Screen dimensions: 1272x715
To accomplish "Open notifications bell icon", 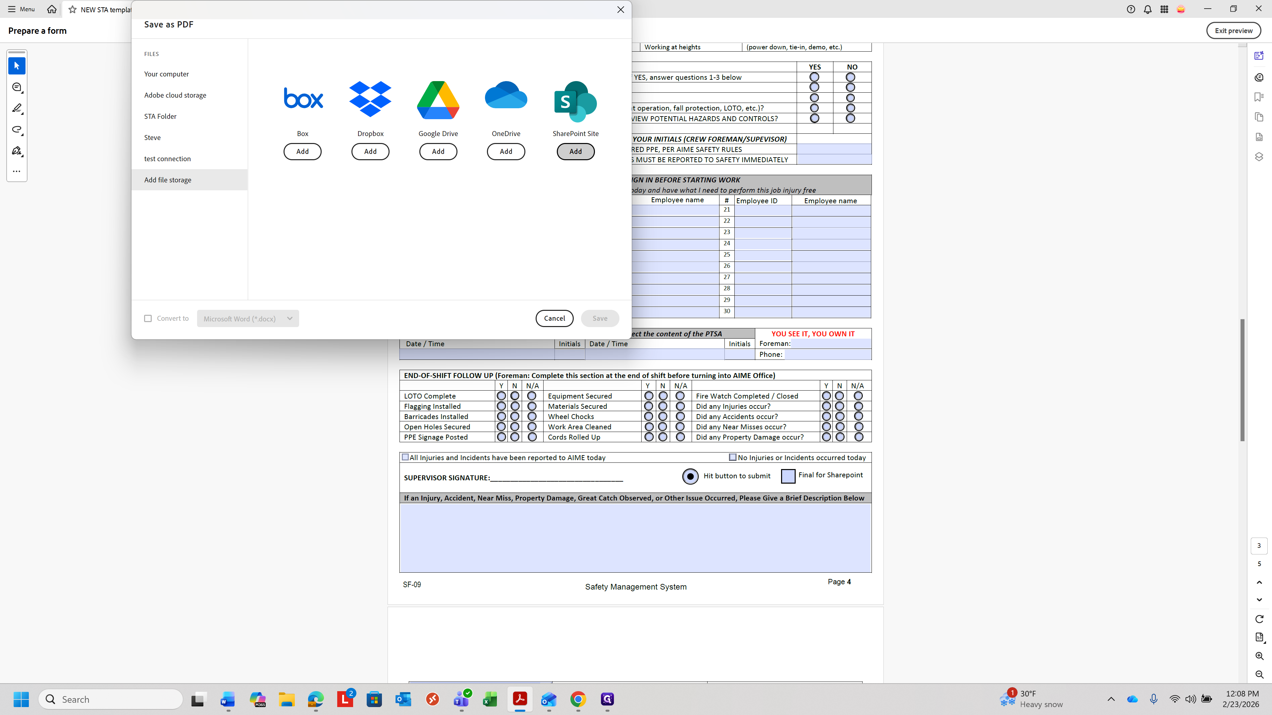I will pyautogui.click(x=1147, y=9).
